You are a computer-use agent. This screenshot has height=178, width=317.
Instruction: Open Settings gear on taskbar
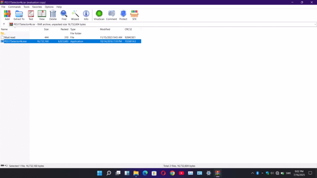coord(209,173)
